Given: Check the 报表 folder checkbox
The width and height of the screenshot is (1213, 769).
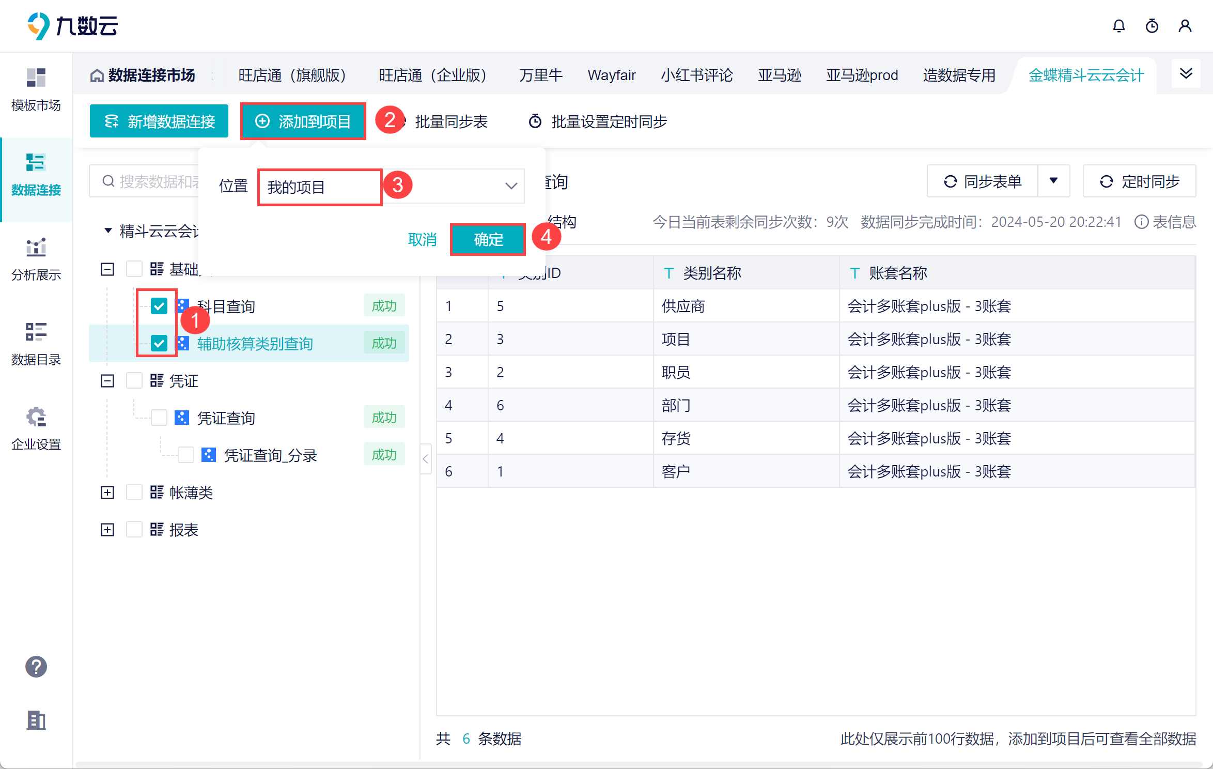Looking at the screenshot, I should [134, 529].
